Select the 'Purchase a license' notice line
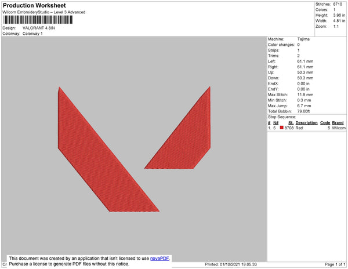The height and width of the screenshot is (269, 348). pos(69,264)
